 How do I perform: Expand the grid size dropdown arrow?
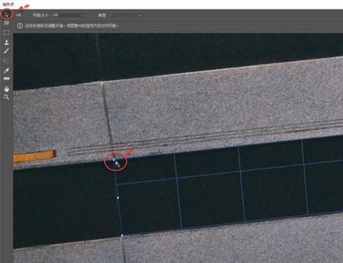(x=83, y=15)
